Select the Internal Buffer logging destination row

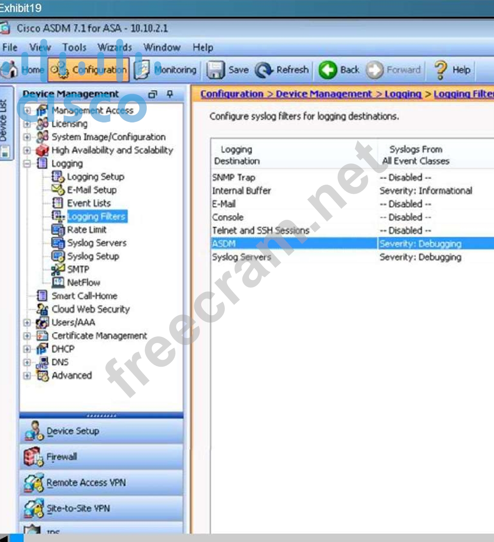(x=241, y=191)
